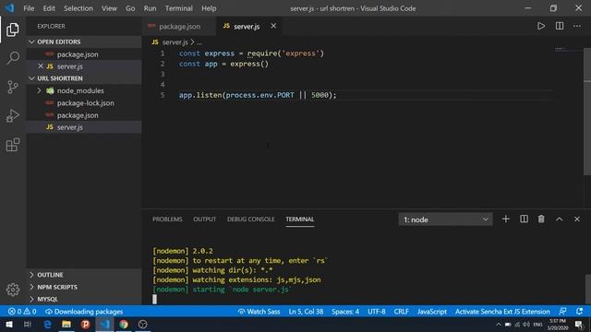The height and width of the screenshot is (332, 591).
Task: Split the editor to the right
Action: point(560,26)
